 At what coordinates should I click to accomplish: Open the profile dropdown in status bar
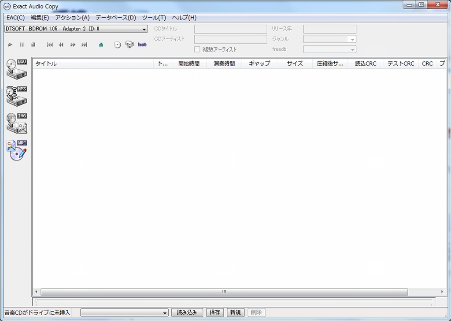tap(124, 312)
